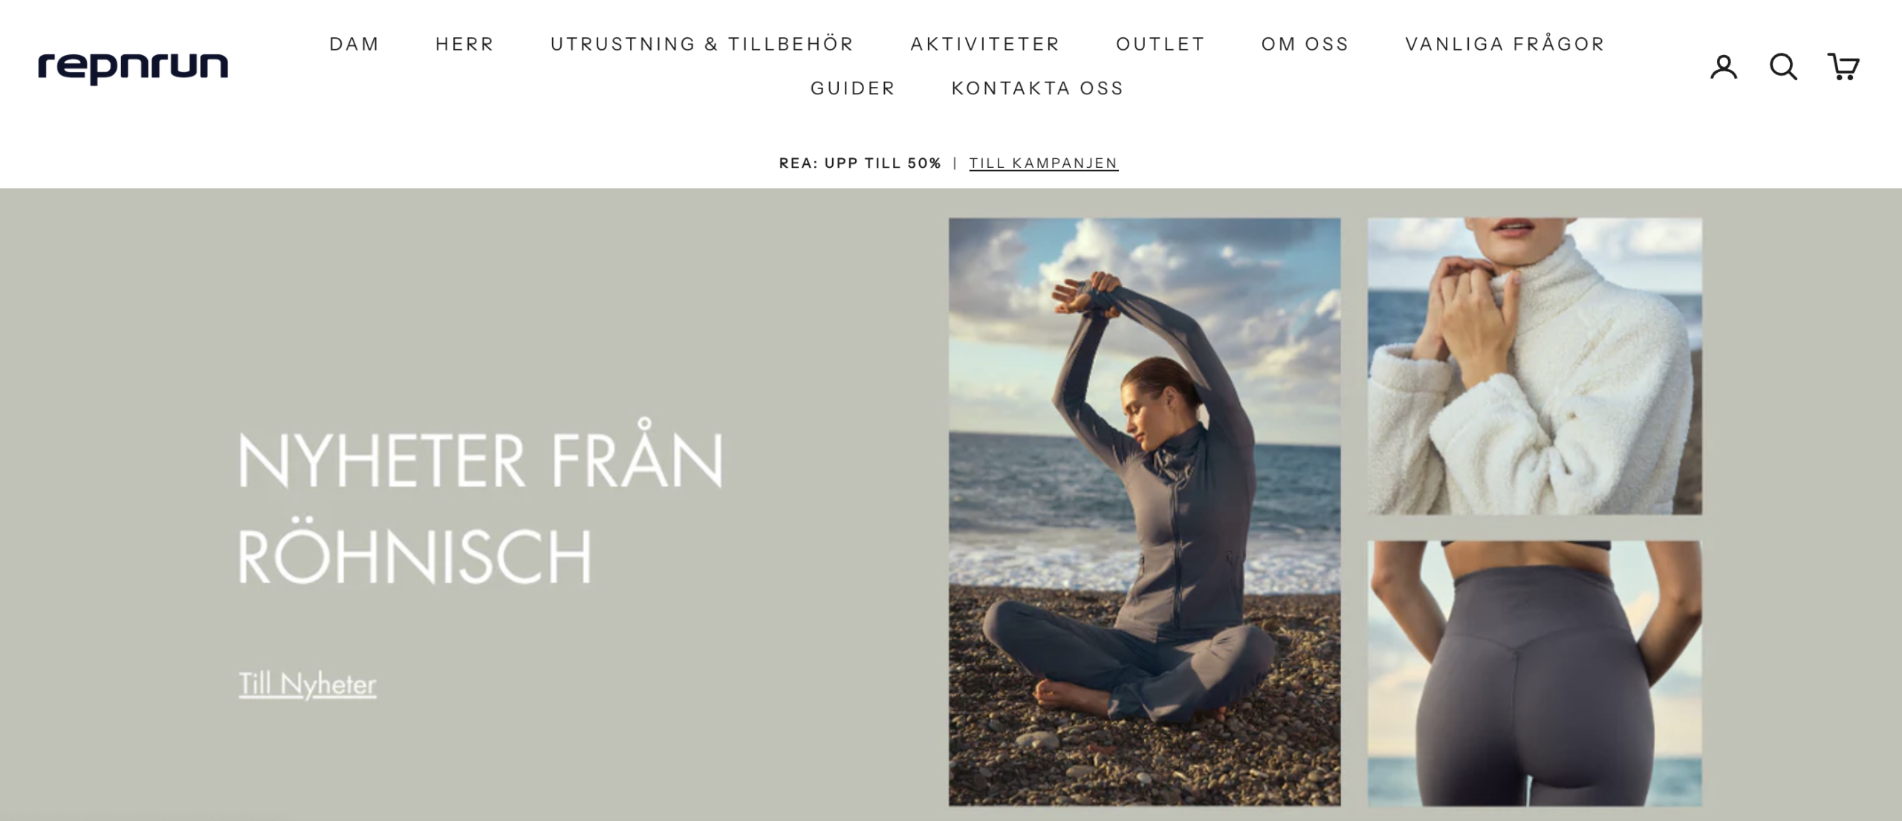
Task: Open the grey leggings photo
Action: [1535, 673]
